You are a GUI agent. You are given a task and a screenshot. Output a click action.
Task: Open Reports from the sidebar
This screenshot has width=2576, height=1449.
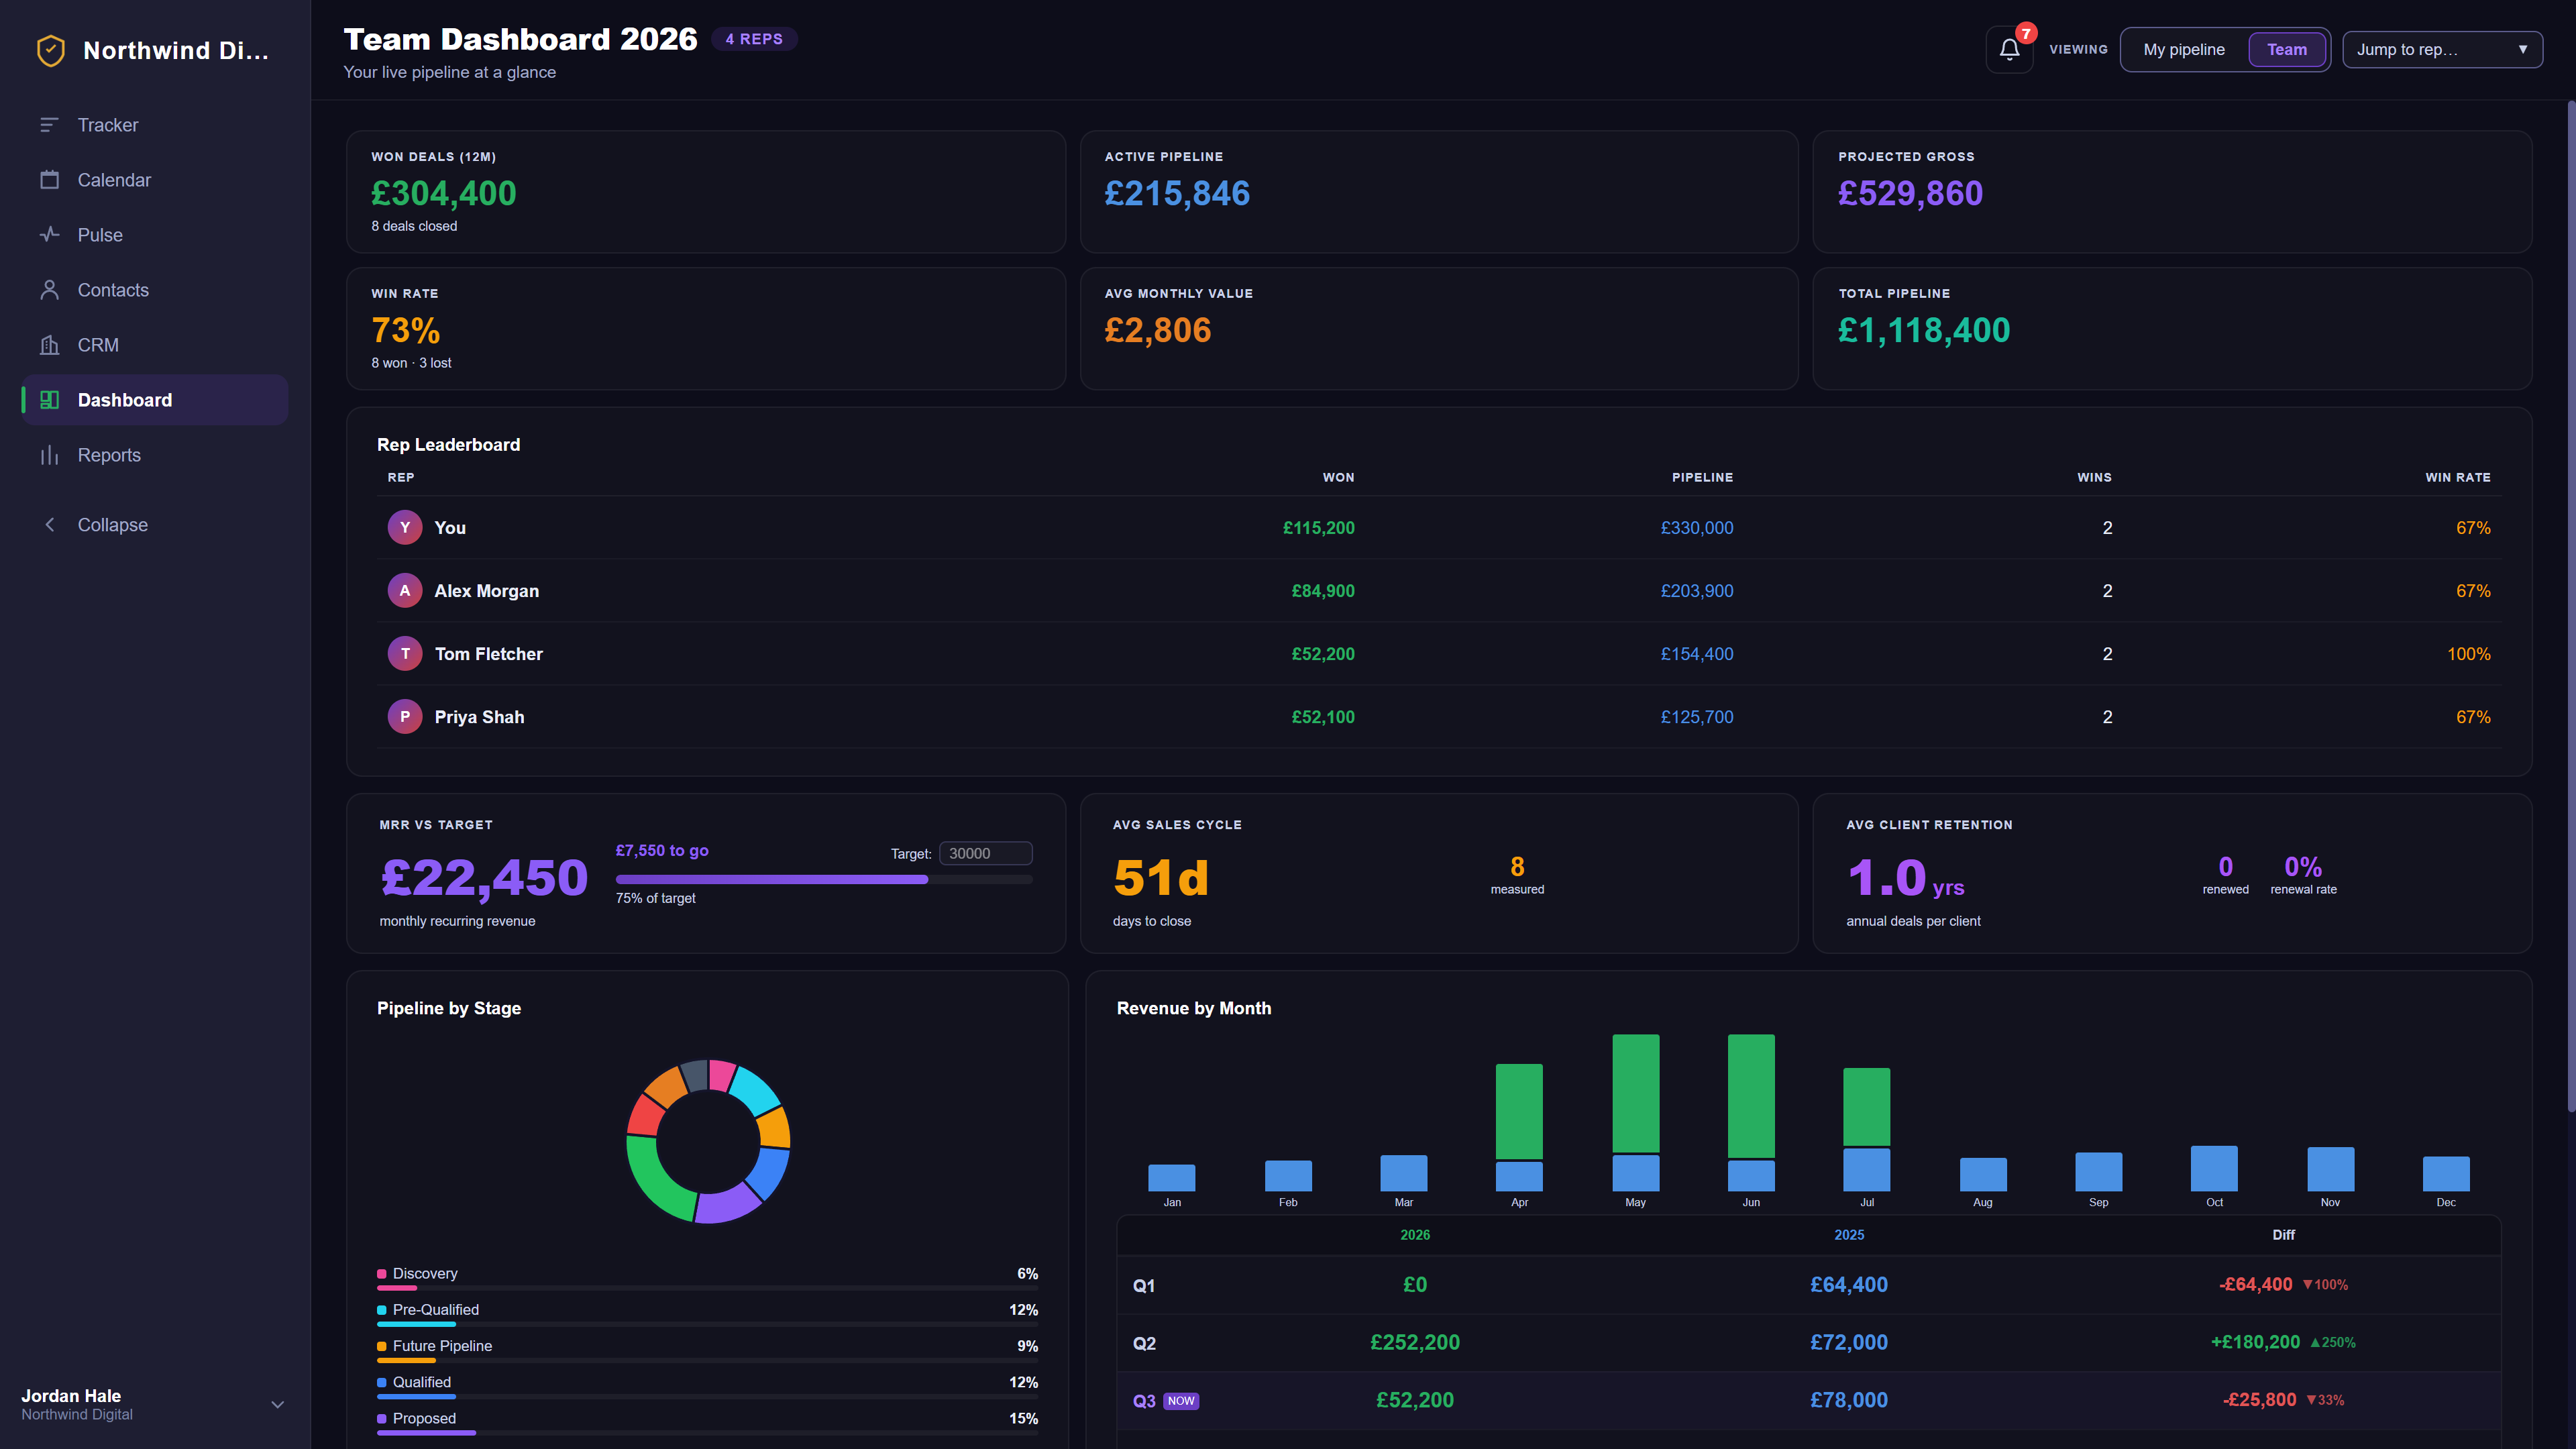coord(155,455)
